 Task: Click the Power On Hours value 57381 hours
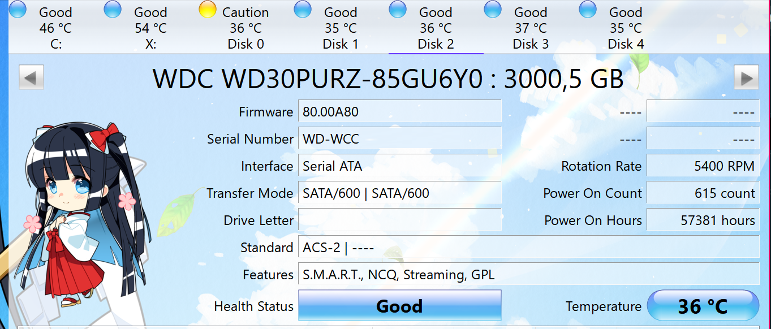pos(703,220)
